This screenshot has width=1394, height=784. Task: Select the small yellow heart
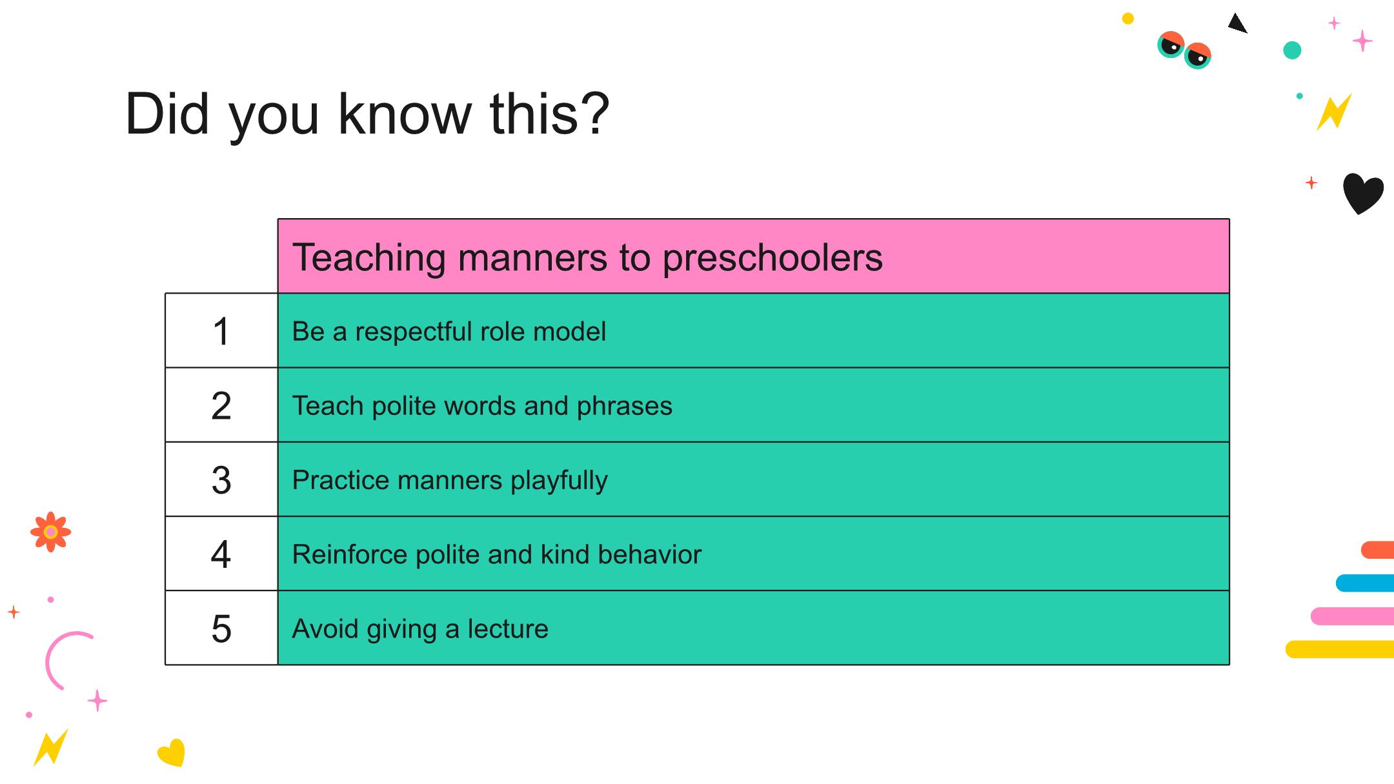tap(172, 752)
